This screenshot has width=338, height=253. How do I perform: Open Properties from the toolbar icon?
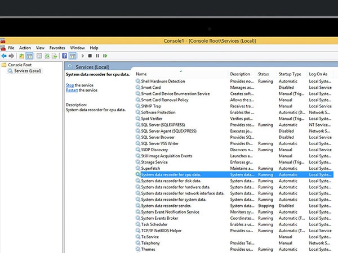click(39, 56)
